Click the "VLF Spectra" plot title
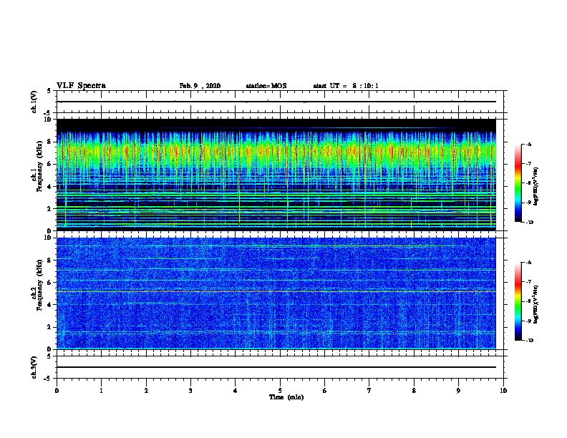This screenshot has width=567, height=438. pos(81,86)
